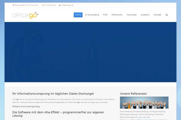This screenshot has height=120, width=181.
Task: Click heading Die Software mit dem Aha-Effekt
Action: pyautogui.click(x=58, y=114)
